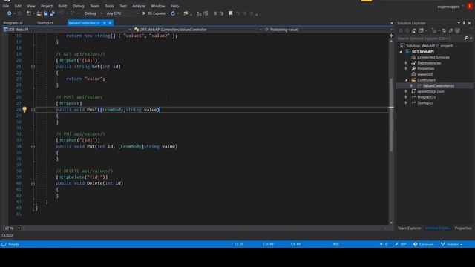The image size is (475, 267).
Task: Open the Any CPU platform dropdown
Action: pos(122,13)
